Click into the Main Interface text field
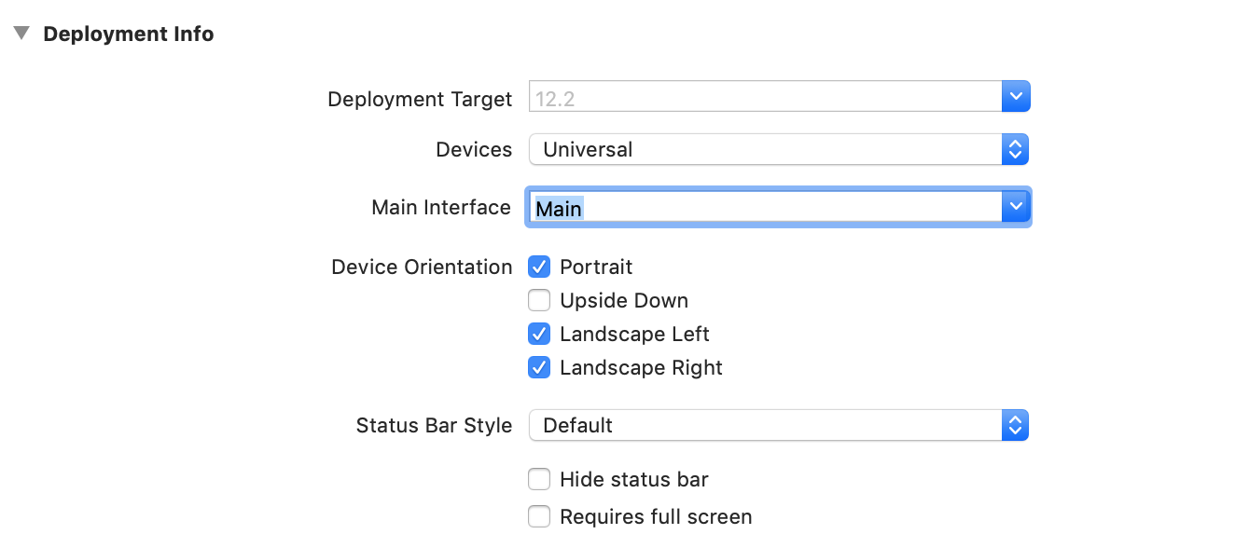The image size is (1235, 548). click(x=765, y=208)
